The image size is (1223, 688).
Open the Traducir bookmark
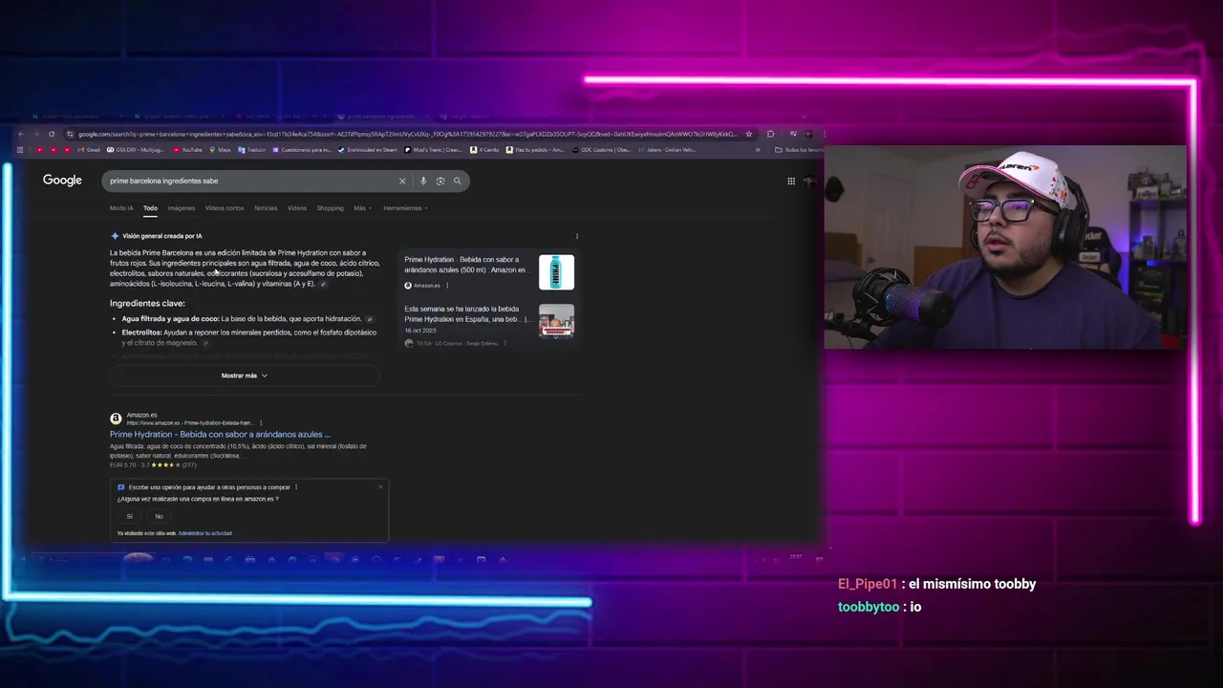pyautogui.click(x=252, y=150)
